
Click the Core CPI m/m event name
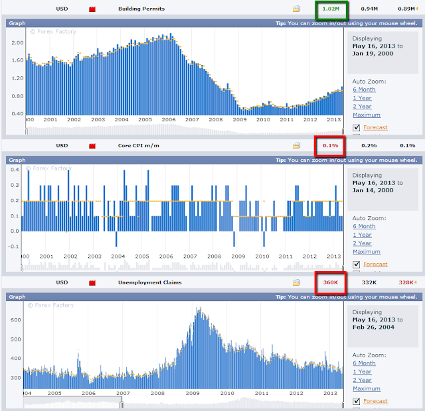click(x=139, y=146)
